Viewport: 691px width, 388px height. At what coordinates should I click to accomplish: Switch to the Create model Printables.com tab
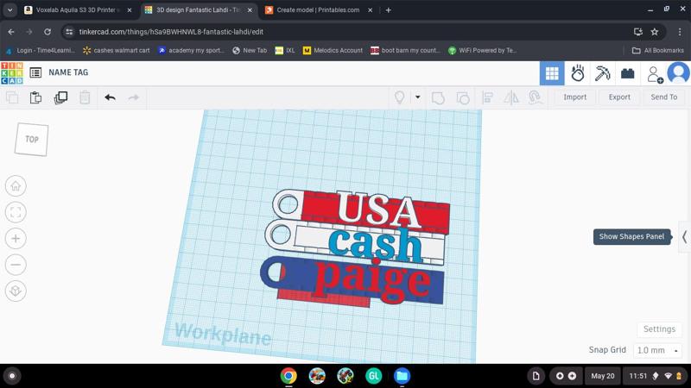pyautogui.click(x=318, y=9)
